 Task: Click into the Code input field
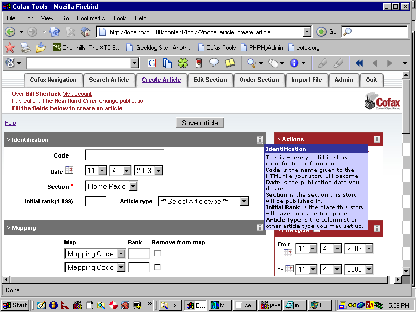coord(124,155)
